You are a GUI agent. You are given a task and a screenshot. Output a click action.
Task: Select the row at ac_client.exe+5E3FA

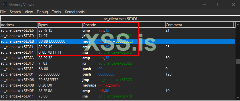tap(118, 58)
